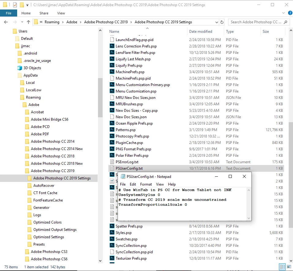Select Swatches.psp file icon
This screenshot has width=293, height=271.
112,239
